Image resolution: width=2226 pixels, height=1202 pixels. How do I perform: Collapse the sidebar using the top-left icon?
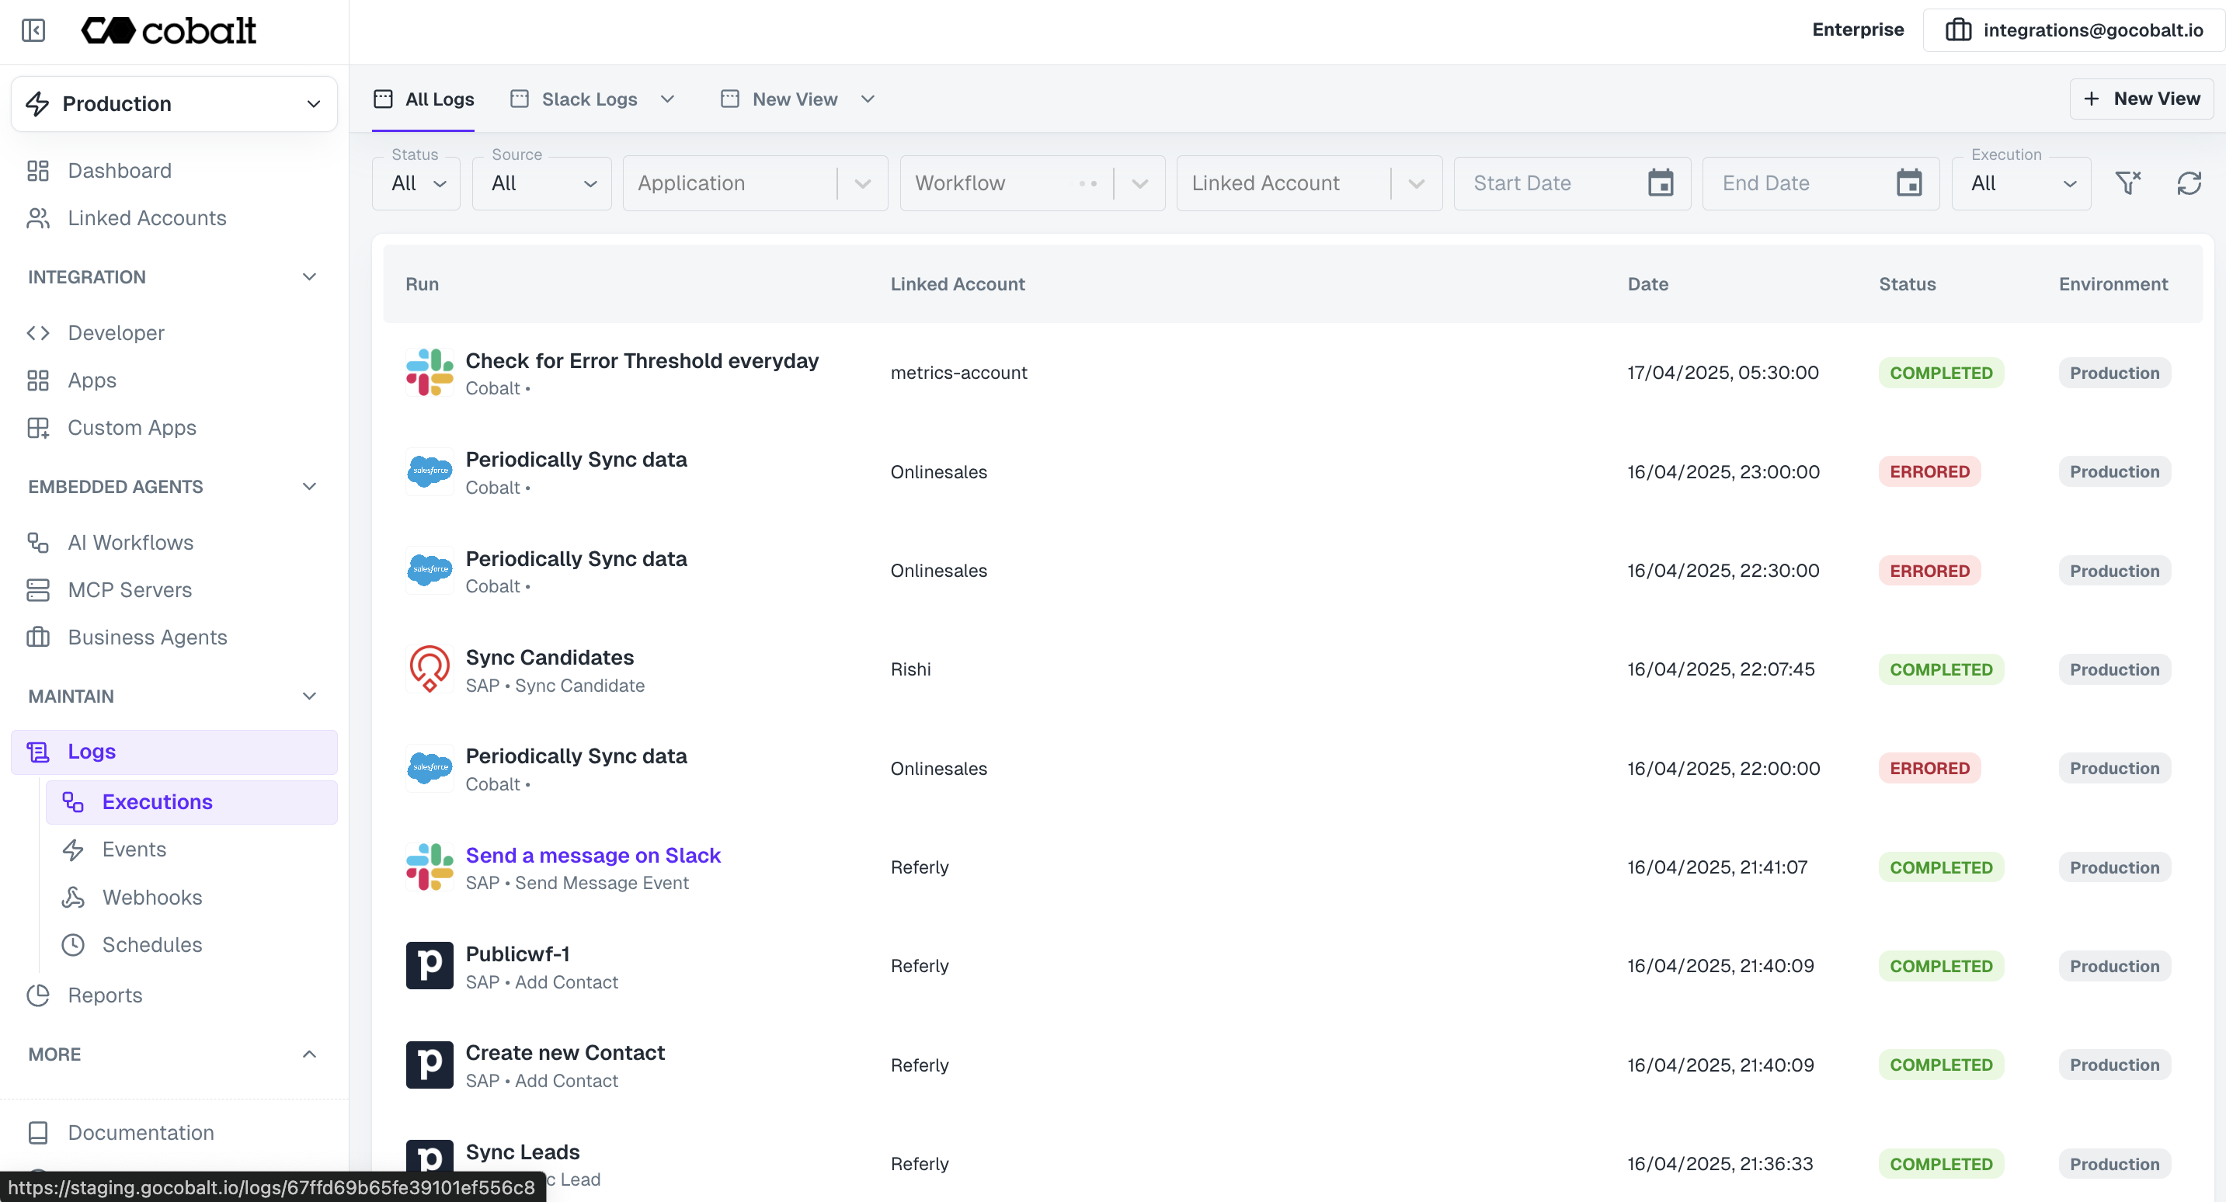click(x=33, y=30)
